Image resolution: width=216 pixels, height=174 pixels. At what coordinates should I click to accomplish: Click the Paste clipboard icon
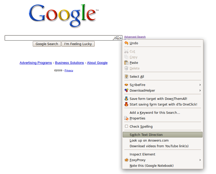[126, 63]
